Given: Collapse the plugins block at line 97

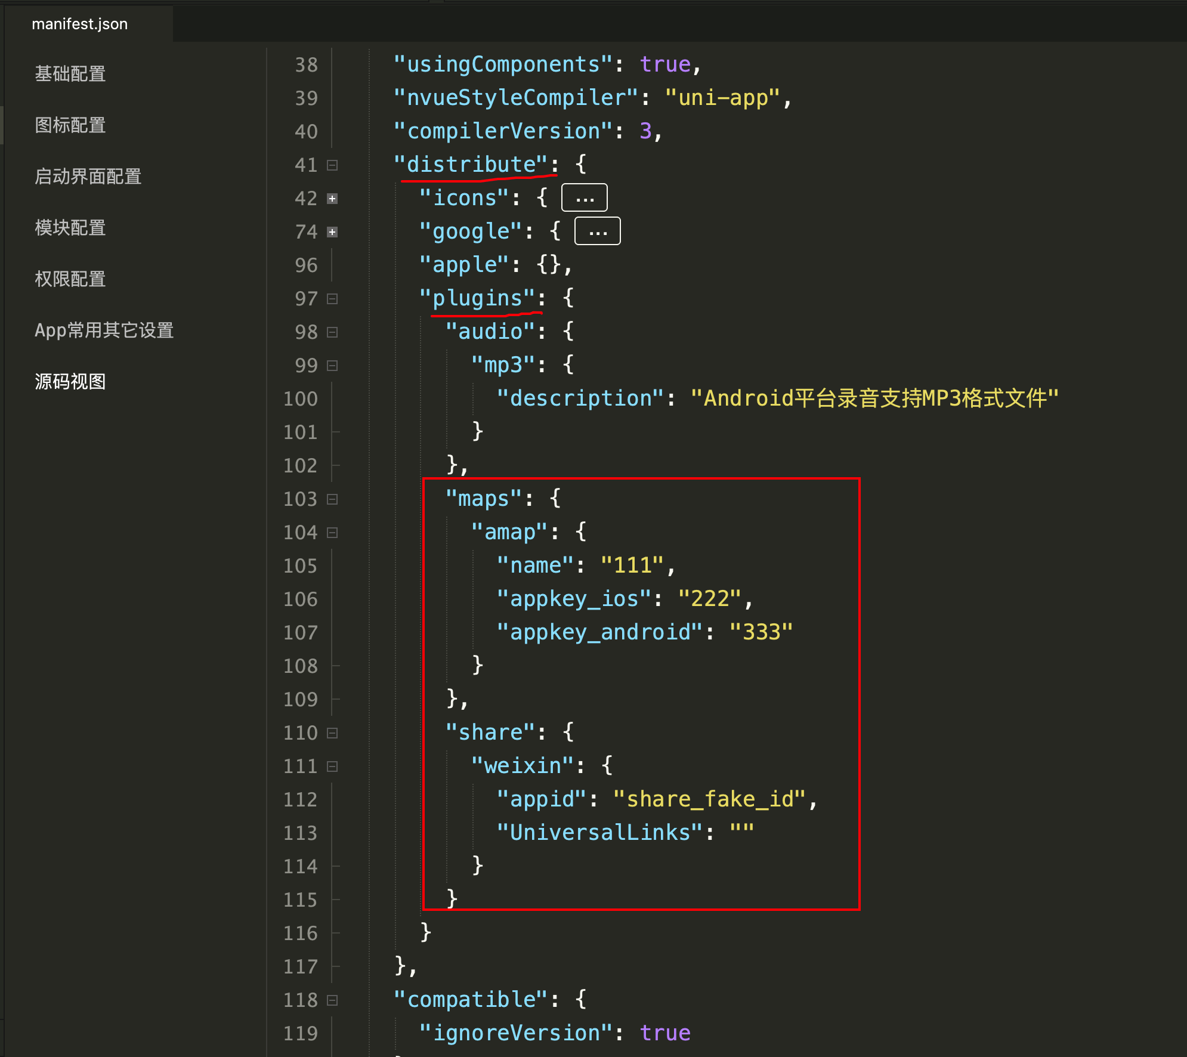Looking at the screenshot, I should click(332, 299).
